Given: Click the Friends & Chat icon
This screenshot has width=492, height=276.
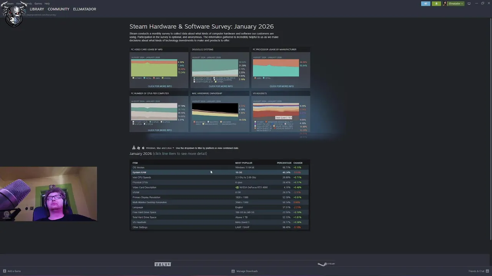Looking at the screenshot, I should (x=487, y=271).
